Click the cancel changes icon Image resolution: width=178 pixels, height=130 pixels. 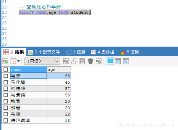coord(99,61)
